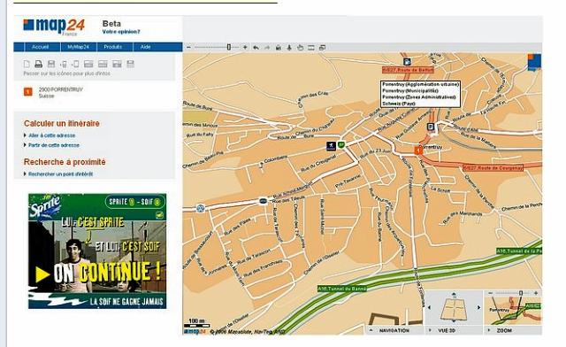Image resolution: width=566 pixels, height=347 pixels.
Task: Click the blue-orange corner square on map
Action: click(x=534, y=61)
